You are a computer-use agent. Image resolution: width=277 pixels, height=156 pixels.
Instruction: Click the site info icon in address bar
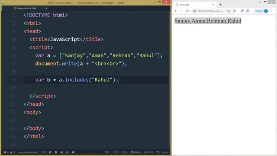194,11
